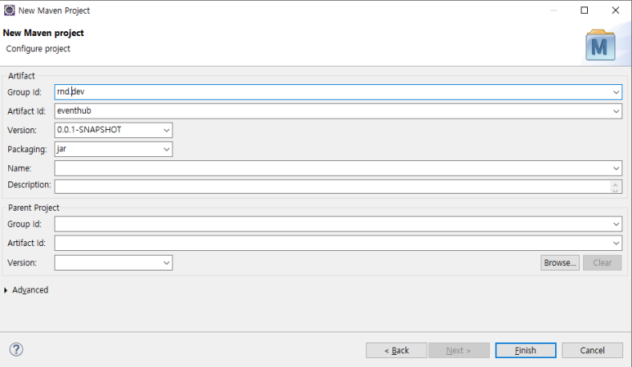The height and width of the screenshot is (367, 632).
Task: Open the Name field dropdown arrow
Action: click(x=616, y=168)
